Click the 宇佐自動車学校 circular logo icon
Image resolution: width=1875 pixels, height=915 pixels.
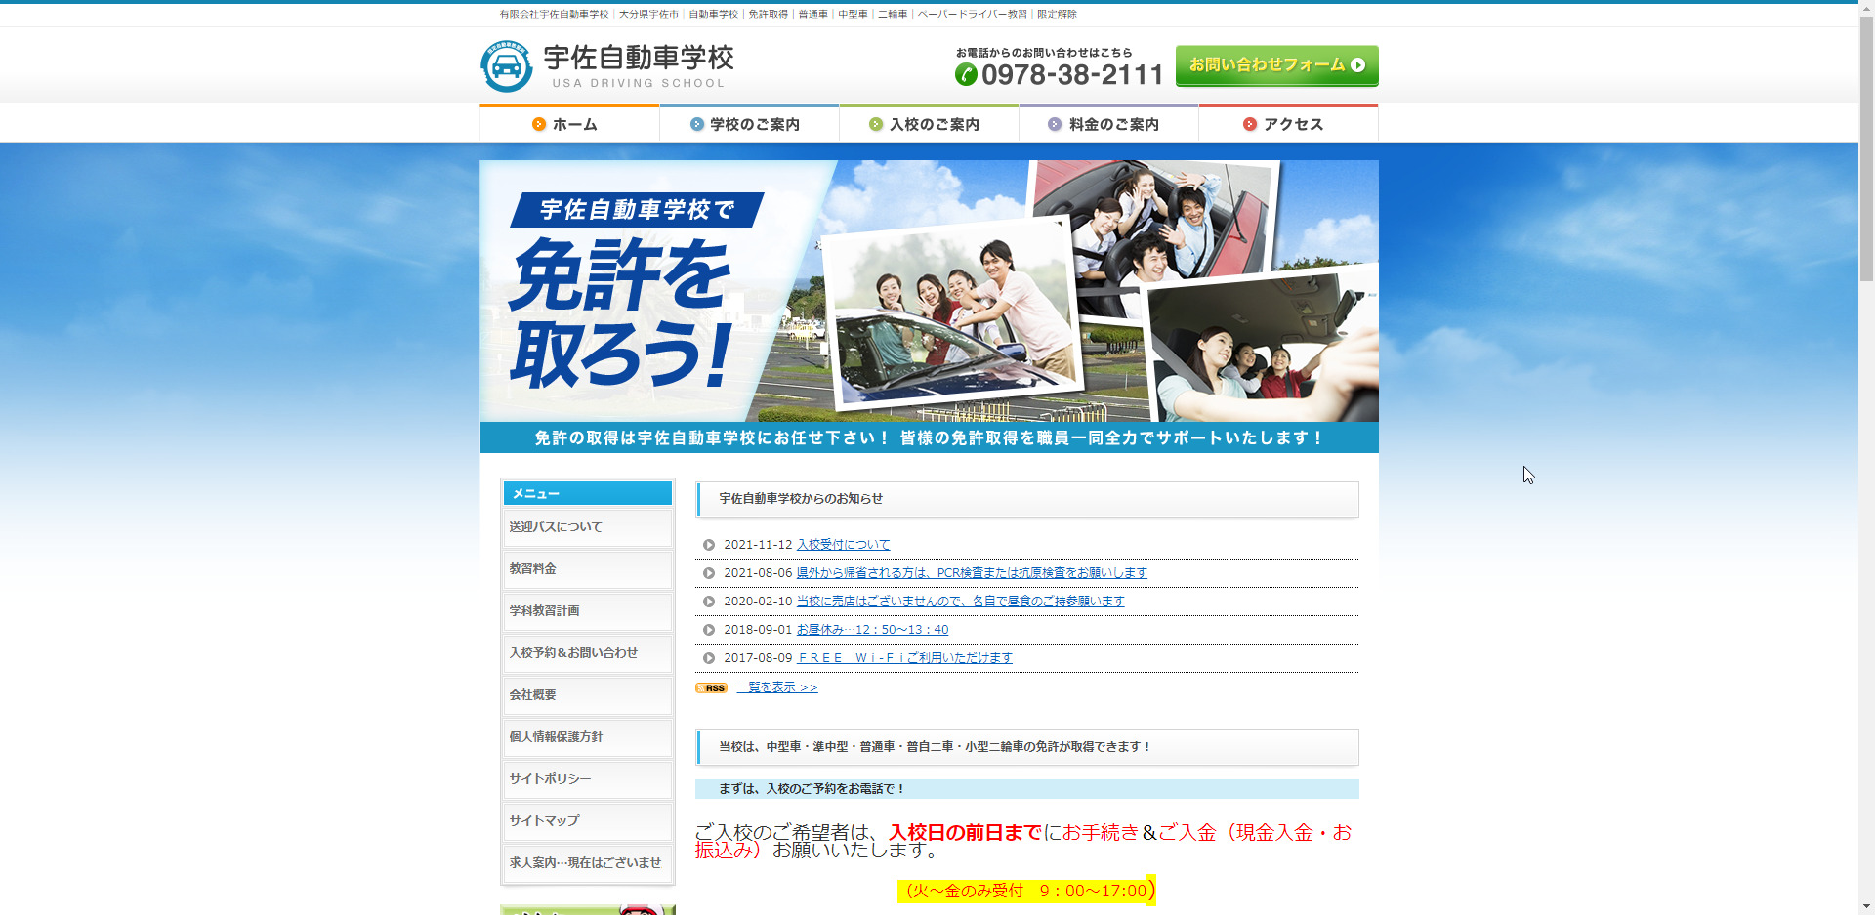pos(507,65)
